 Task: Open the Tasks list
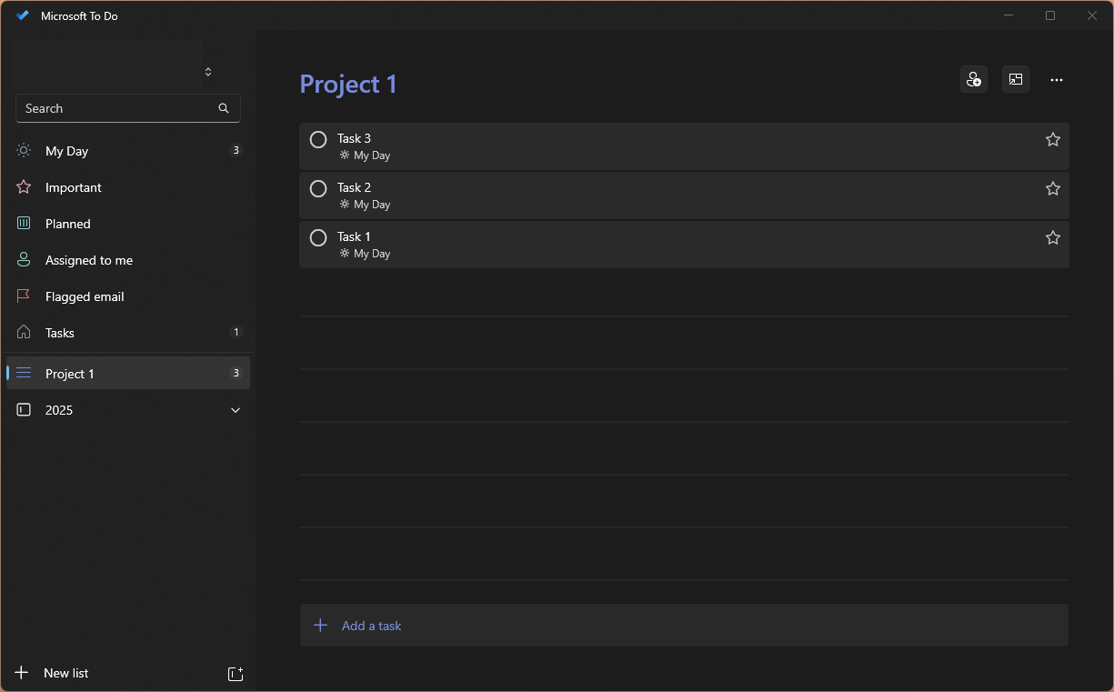pyautogui.click(x=128, y=333)
